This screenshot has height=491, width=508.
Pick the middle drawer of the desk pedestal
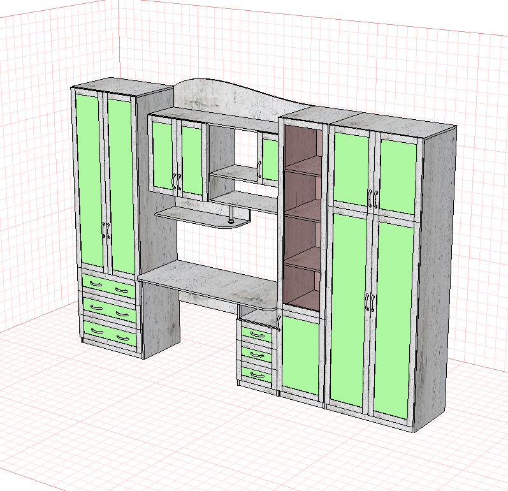pos(257,355)
